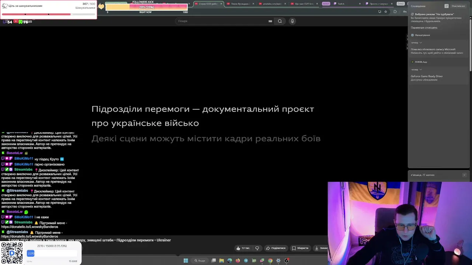Open the Dota2 tab group label
The width and height of the screenshot is (472, 265).
point(401,4)
